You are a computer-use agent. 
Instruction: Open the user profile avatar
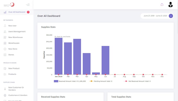[170, 5]
